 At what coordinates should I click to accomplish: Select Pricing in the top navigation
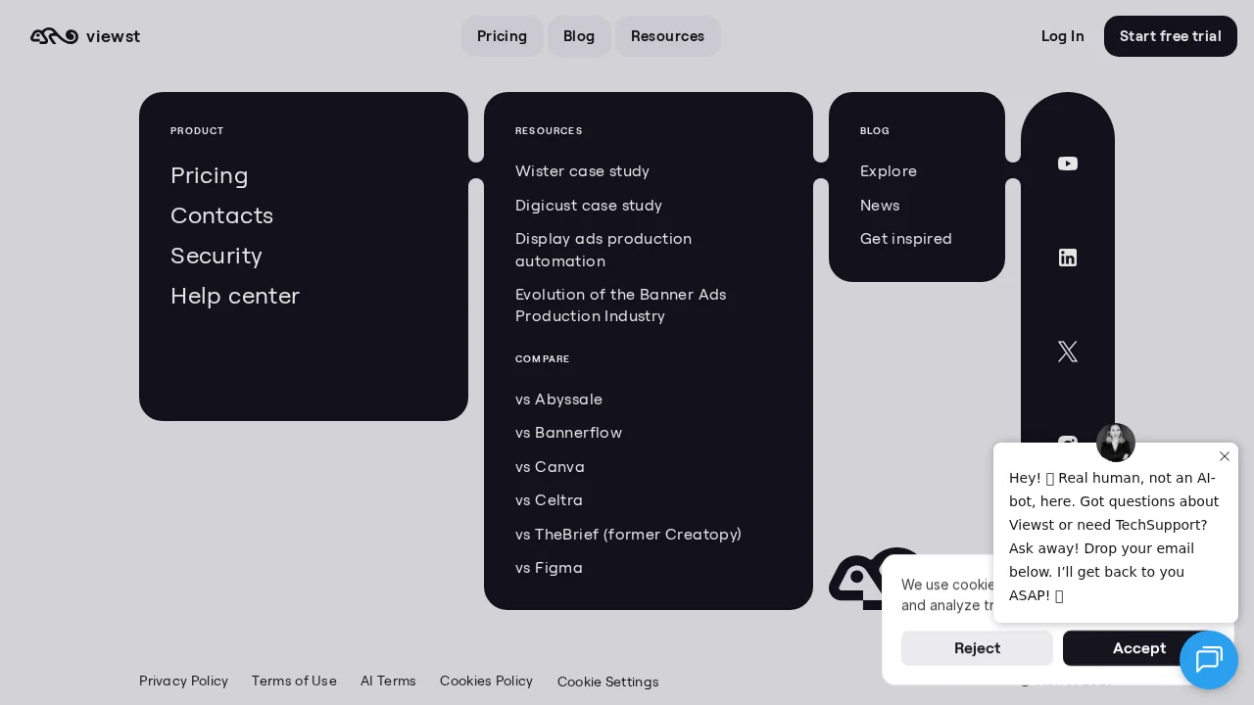click(x=502, y=36)
